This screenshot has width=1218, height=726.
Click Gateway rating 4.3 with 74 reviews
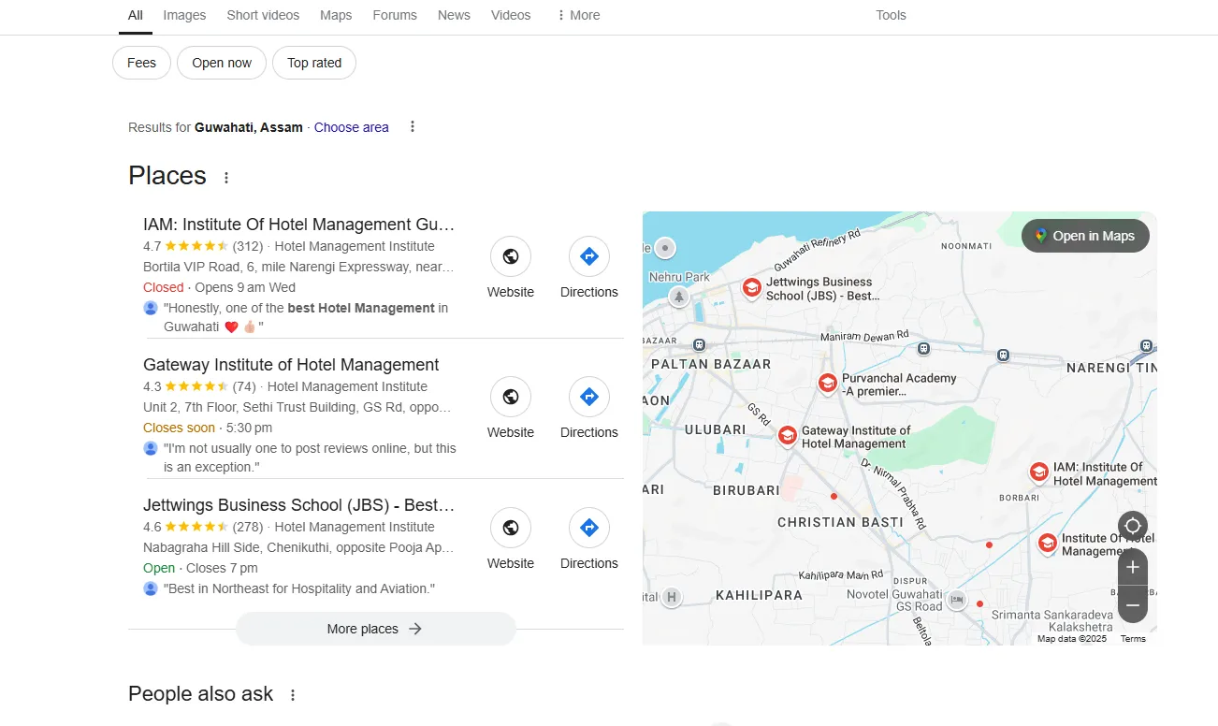[199, 386]
